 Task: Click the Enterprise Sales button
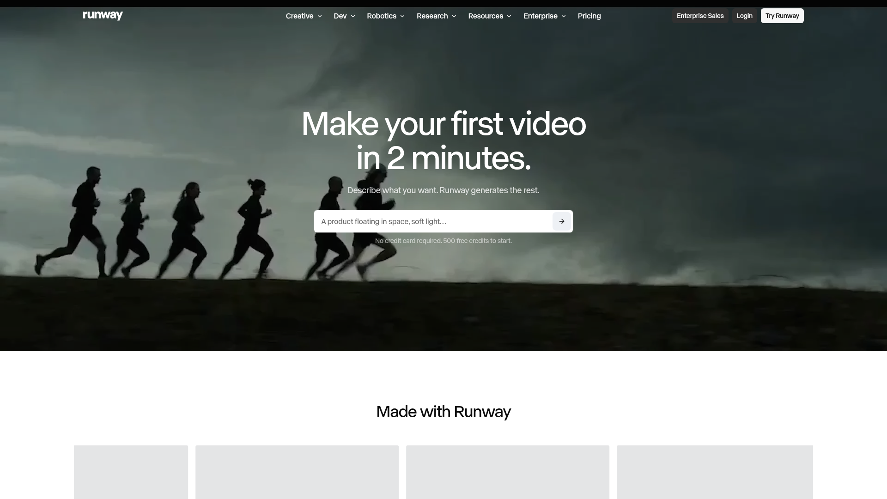pos(700,16)
